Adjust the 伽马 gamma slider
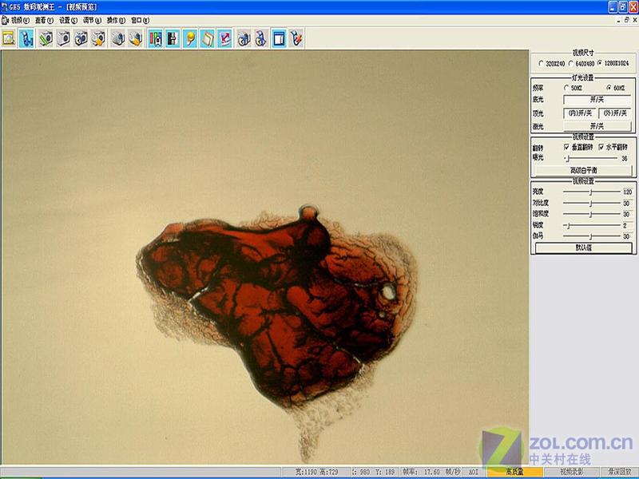The image size is (639, 479). (x=592, y=236)
